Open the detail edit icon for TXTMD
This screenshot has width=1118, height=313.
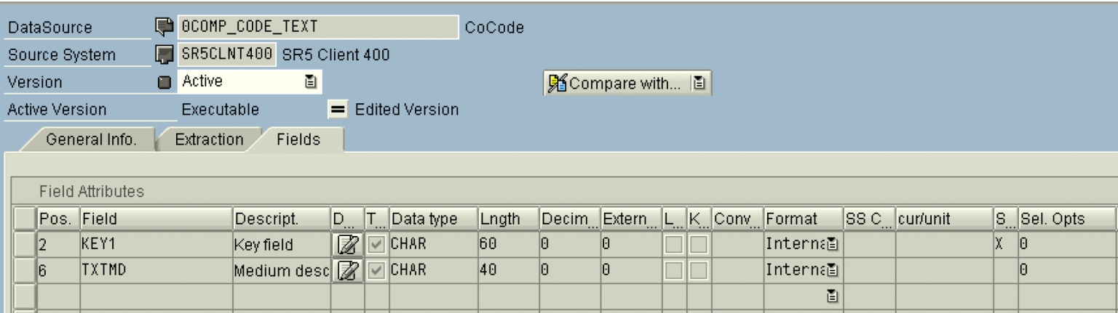click(347, 271)
